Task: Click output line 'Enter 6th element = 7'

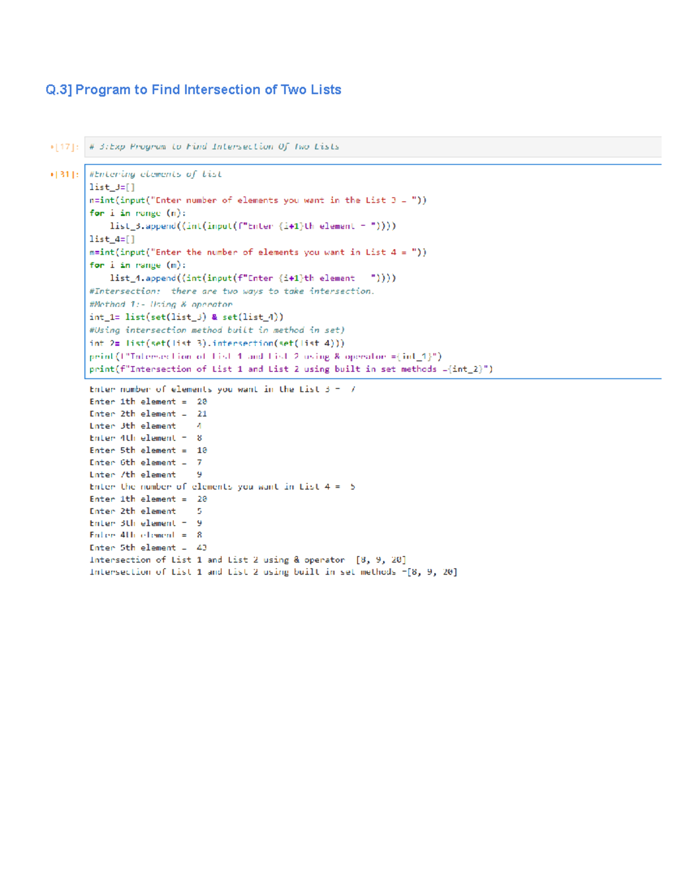Action: pyautogui.click(x=145, y=463)
